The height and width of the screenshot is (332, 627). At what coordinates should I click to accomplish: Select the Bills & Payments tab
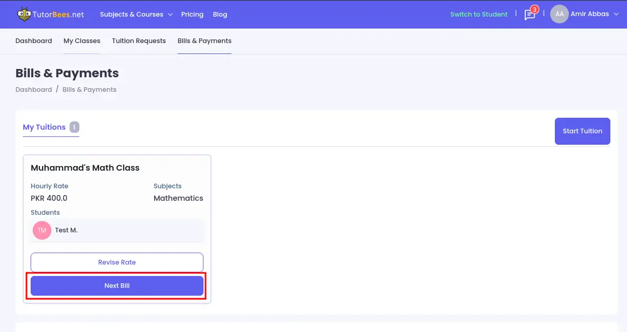pos(204,40)
